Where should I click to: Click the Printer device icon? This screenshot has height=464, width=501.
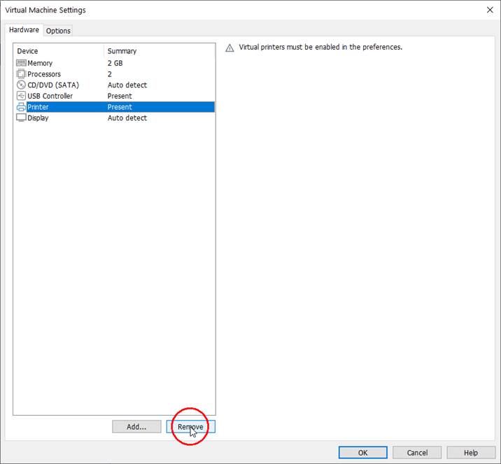21,107
